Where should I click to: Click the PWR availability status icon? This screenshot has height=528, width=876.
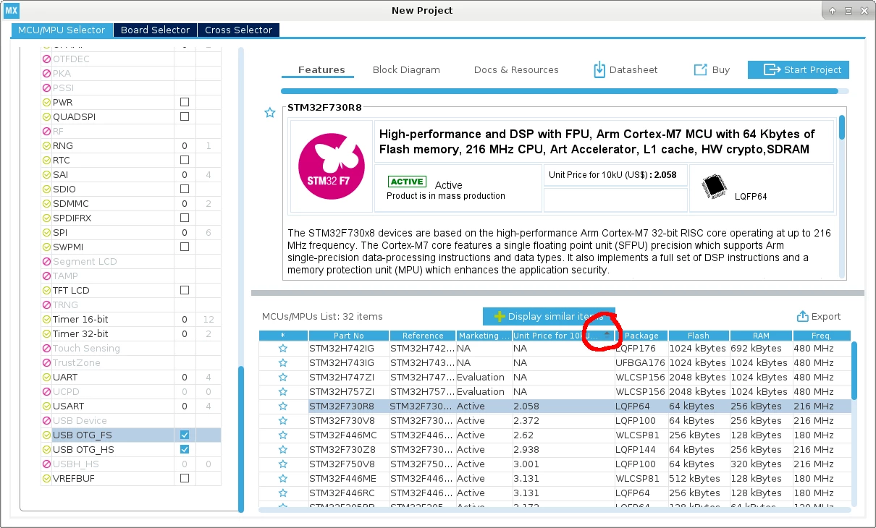click(47, 102)
